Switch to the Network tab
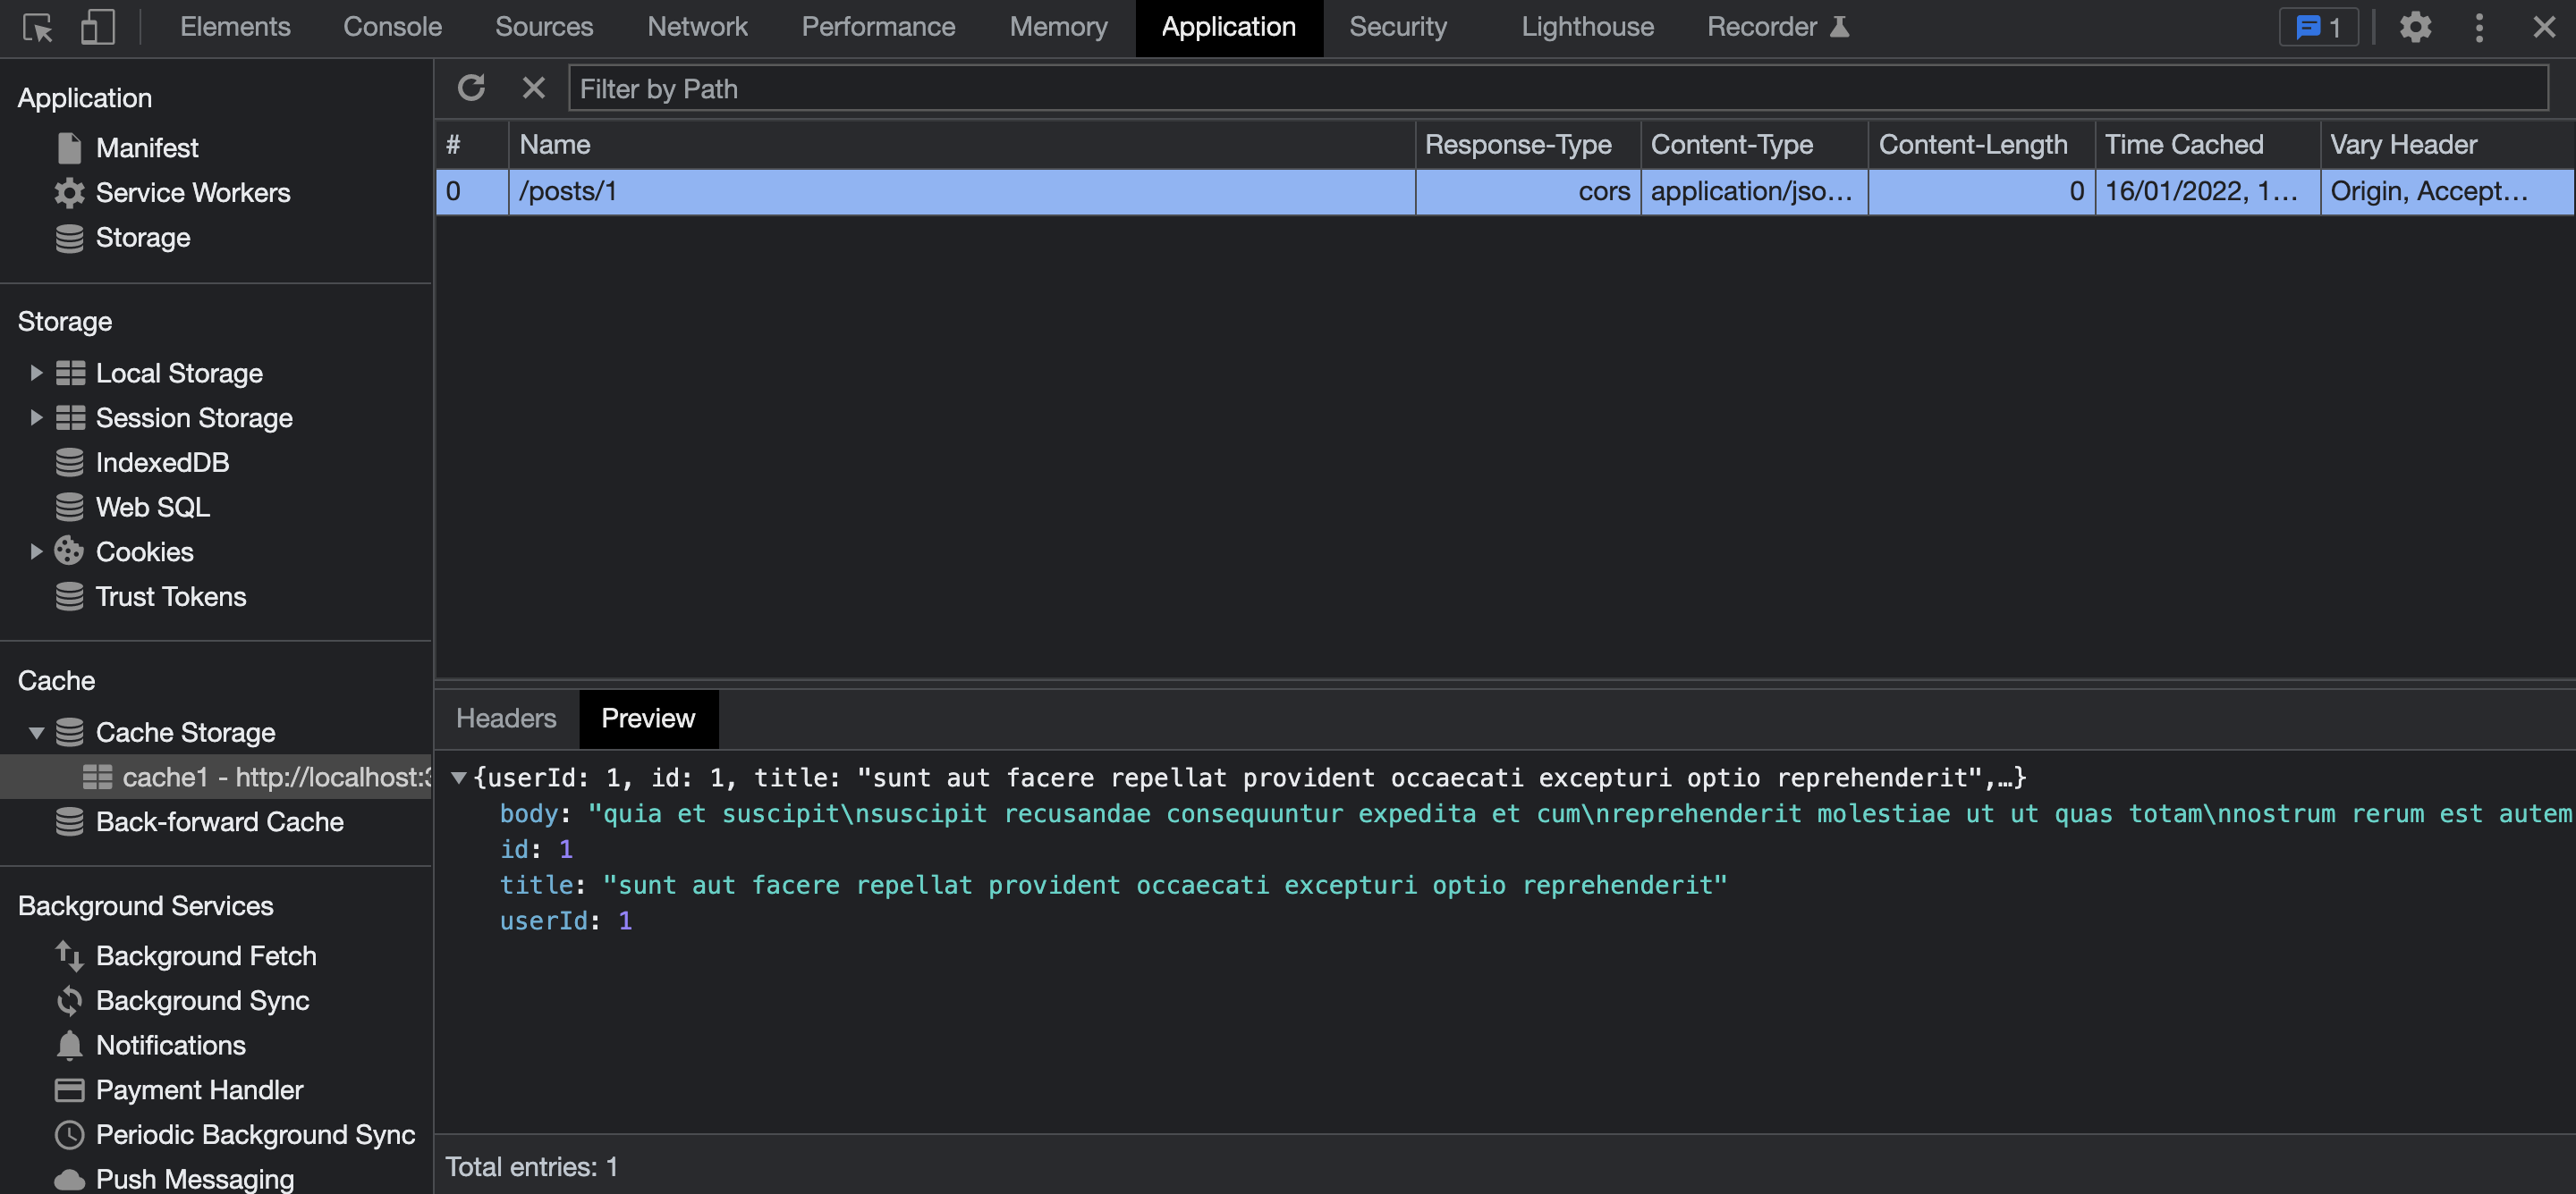 coord(696,27)
